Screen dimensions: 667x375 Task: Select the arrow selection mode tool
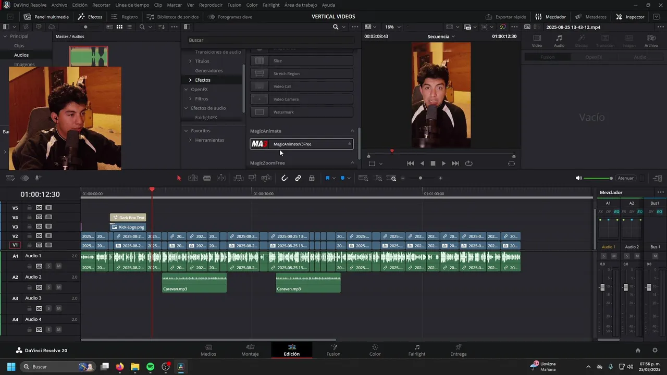tap(179, 178)
